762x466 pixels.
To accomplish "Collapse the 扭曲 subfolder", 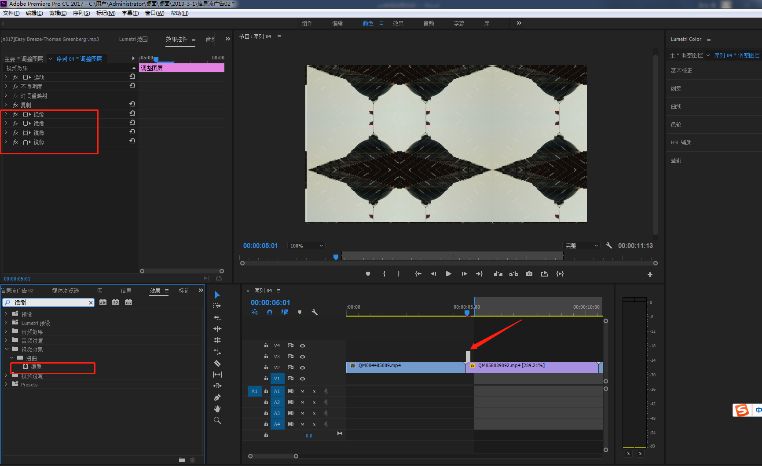I will coord(11,358).
